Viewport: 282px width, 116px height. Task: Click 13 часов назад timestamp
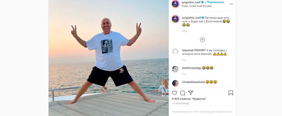pos(180,103)
